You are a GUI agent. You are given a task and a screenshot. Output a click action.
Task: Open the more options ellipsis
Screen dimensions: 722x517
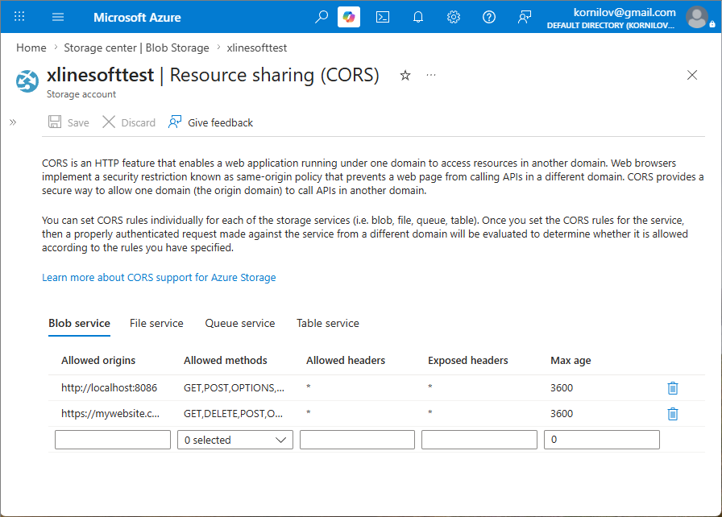[x=431, y=75]
